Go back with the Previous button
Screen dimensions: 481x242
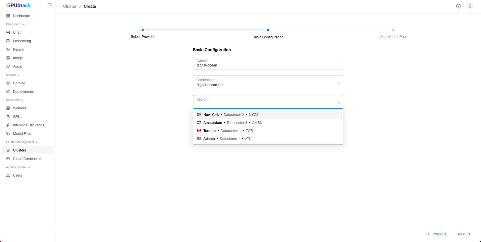[x=437, y=234]
